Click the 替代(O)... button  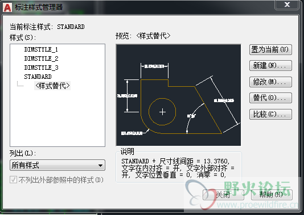coord(270,98)
